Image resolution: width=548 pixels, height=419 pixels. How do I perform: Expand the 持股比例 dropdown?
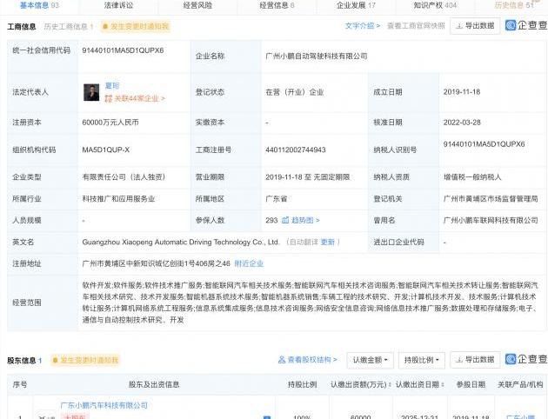(422, 360)
